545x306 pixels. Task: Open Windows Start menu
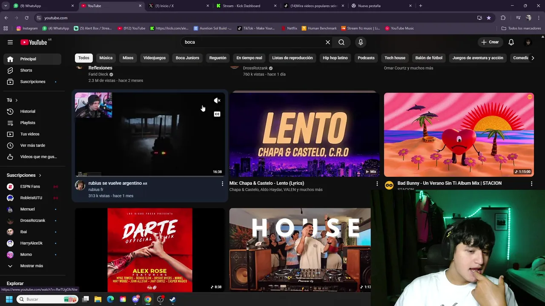click(9, 299)
